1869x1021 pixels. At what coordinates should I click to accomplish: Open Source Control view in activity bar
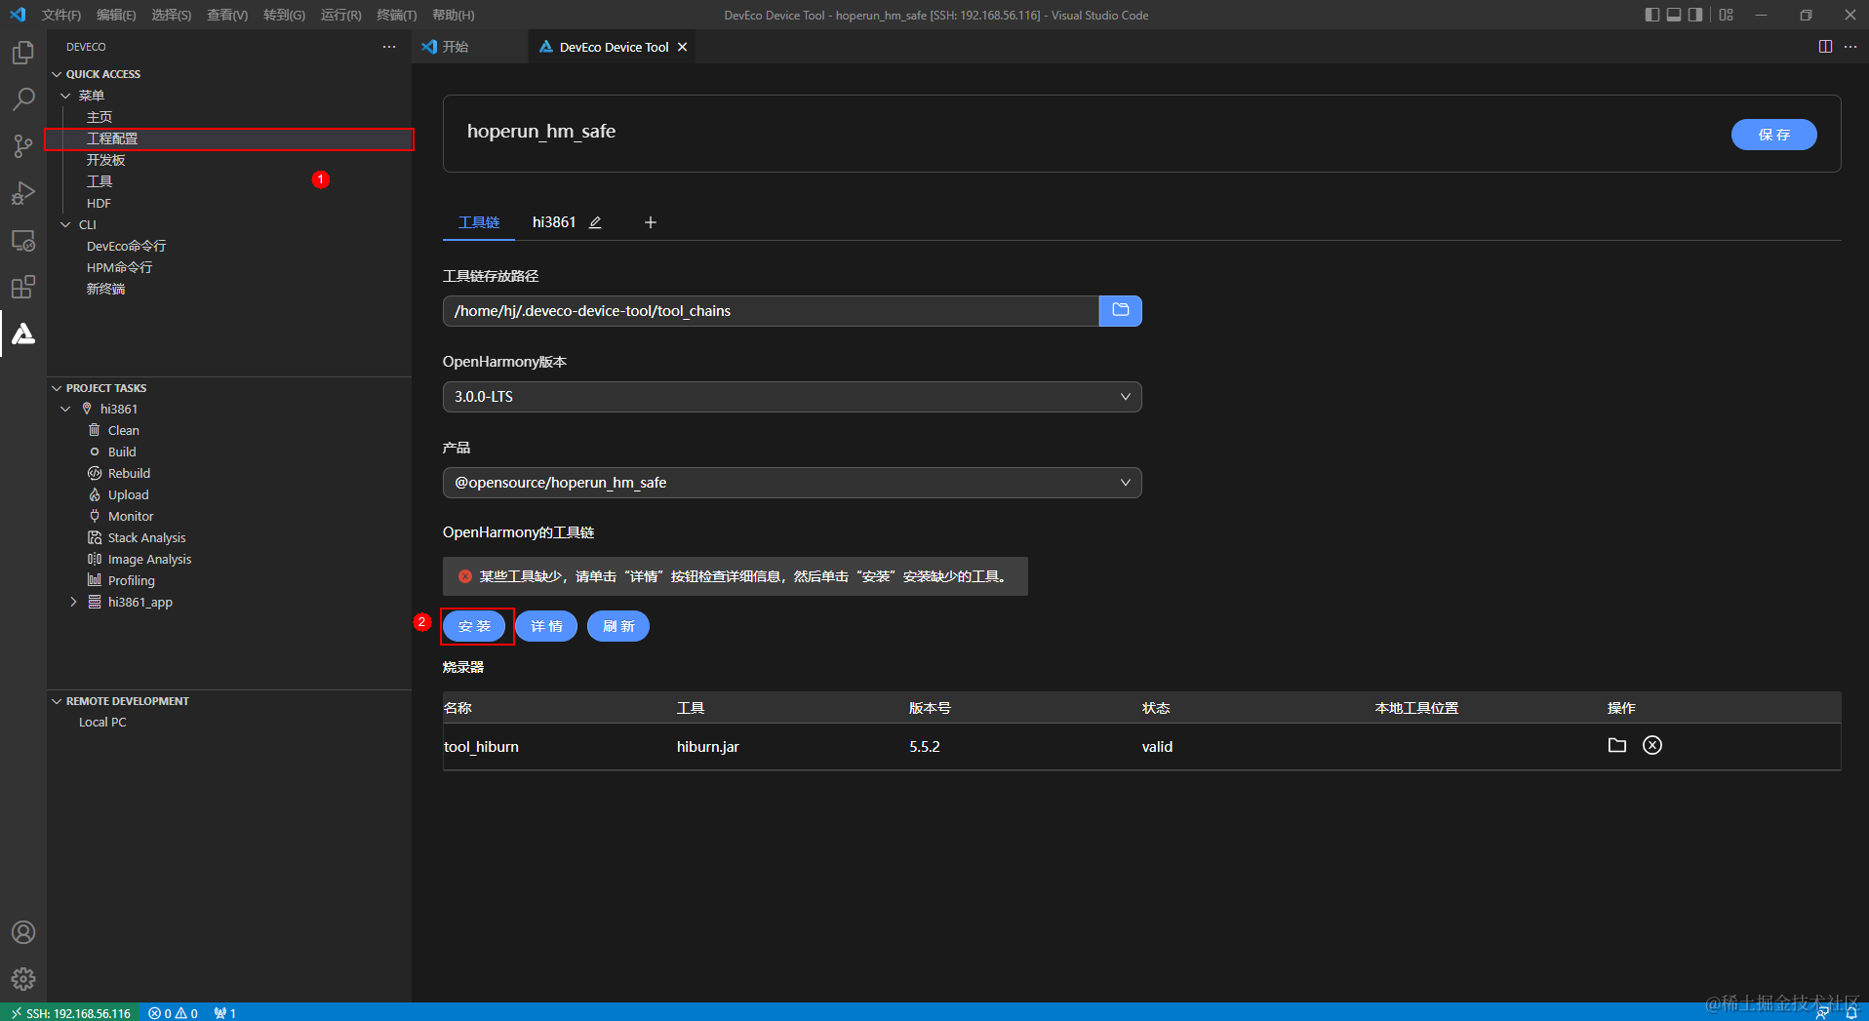click(23, 146)
